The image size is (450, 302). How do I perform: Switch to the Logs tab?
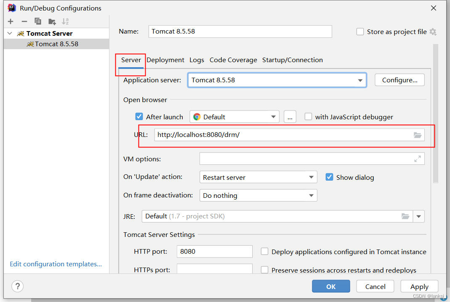click(x=197, y=60)
